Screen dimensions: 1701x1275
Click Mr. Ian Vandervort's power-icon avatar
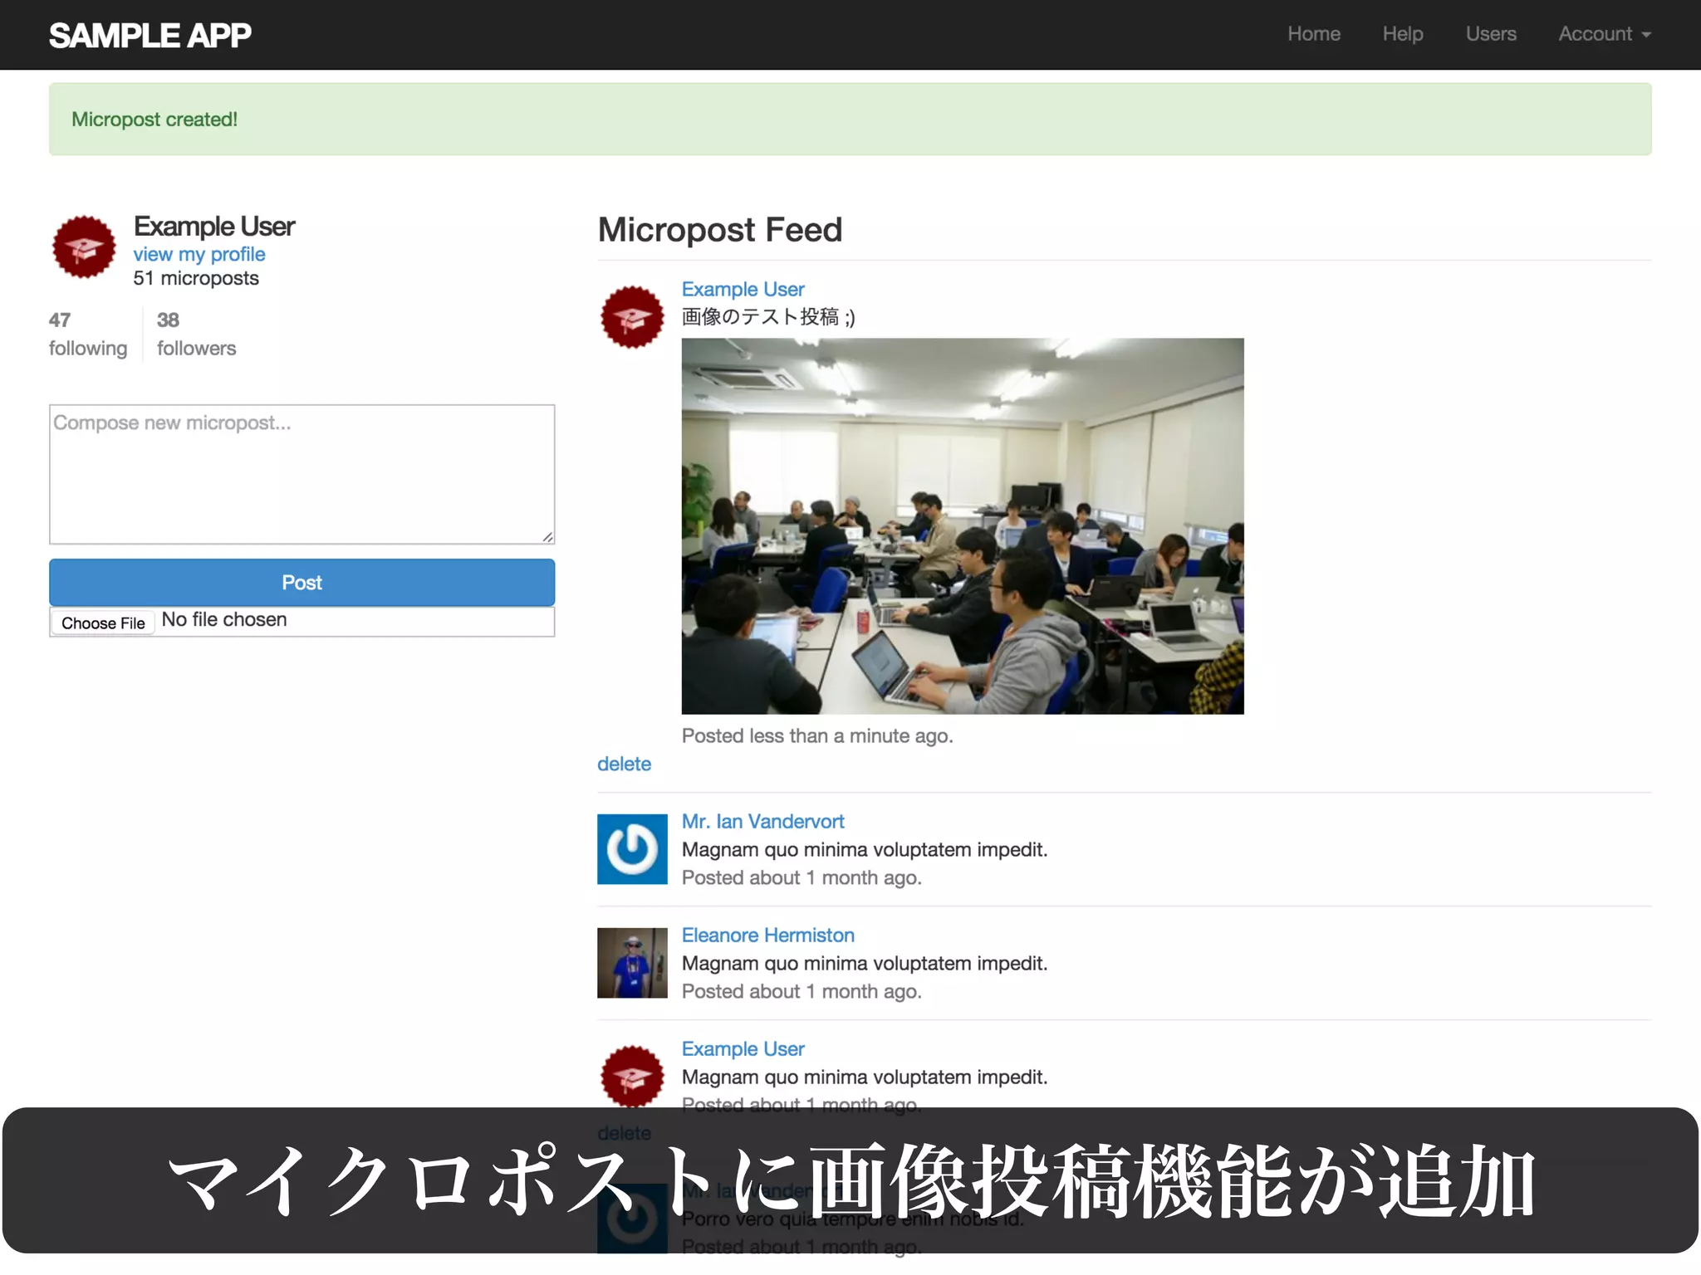[632, 848]
